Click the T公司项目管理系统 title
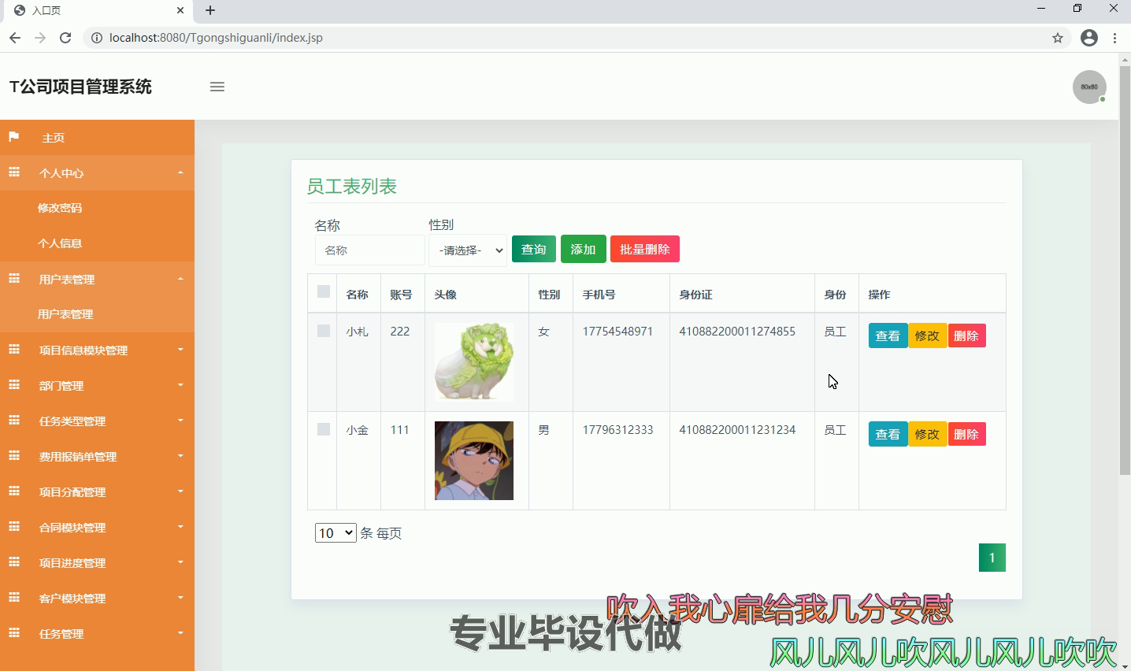 click(x=80, y=87)
